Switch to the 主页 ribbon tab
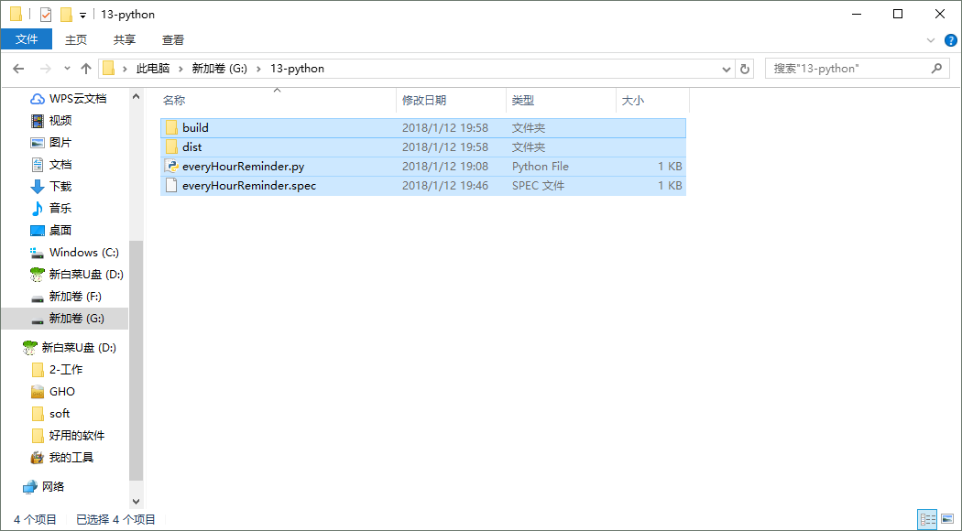962x531 pixels. (76, 40)
